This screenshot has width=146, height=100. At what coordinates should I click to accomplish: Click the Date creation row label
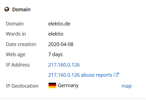click(21, 44)
